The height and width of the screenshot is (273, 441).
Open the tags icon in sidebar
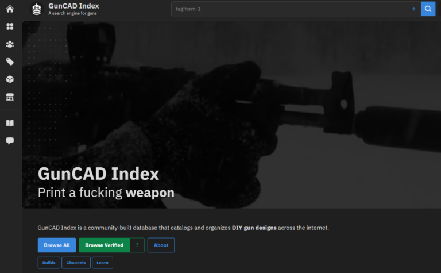tap(10, 61)
